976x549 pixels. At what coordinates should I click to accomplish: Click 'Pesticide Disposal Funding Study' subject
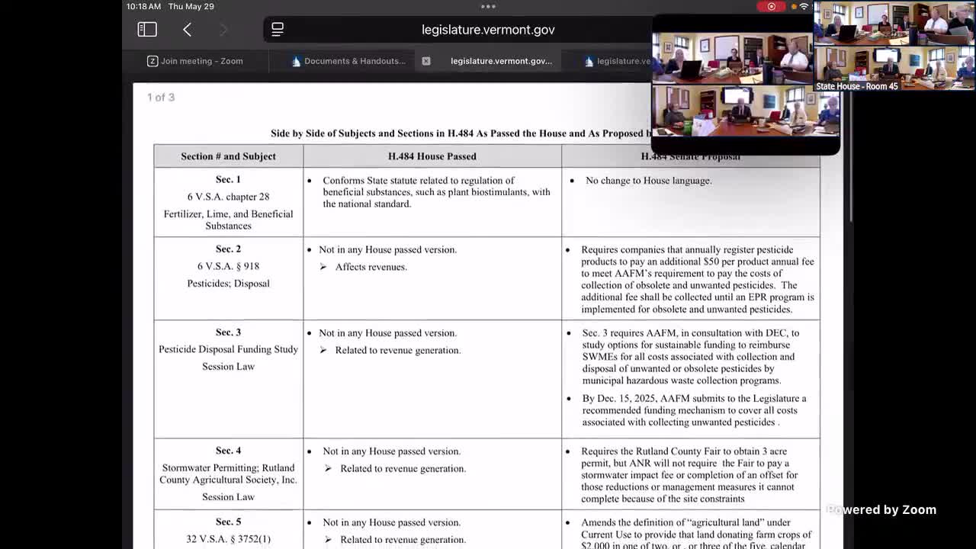coord(228,349)
